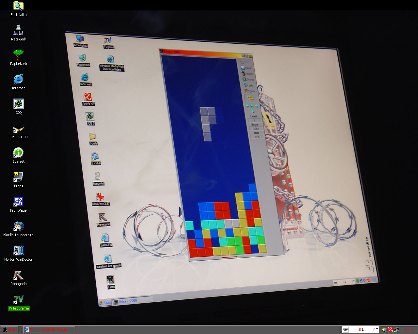
Task: Open the network connection tray icon
Action: 396,330
